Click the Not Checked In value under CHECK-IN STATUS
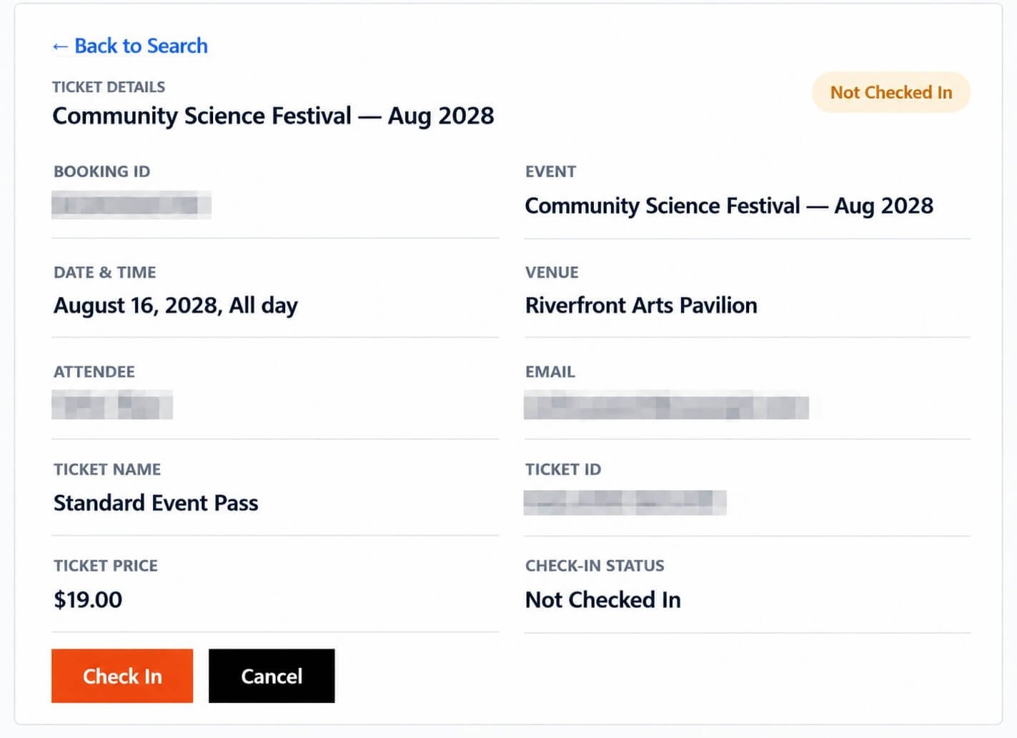Screen dimensions: 1017x738 point(602,599)
